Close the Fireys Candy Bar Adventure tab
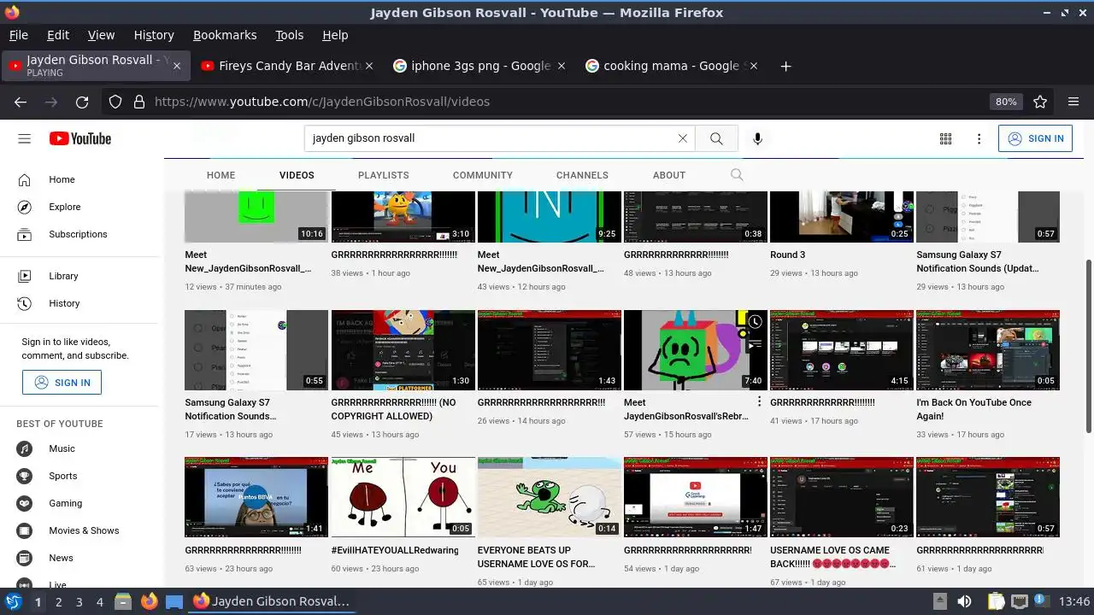The image size is (1094, 615). (369, 66)
